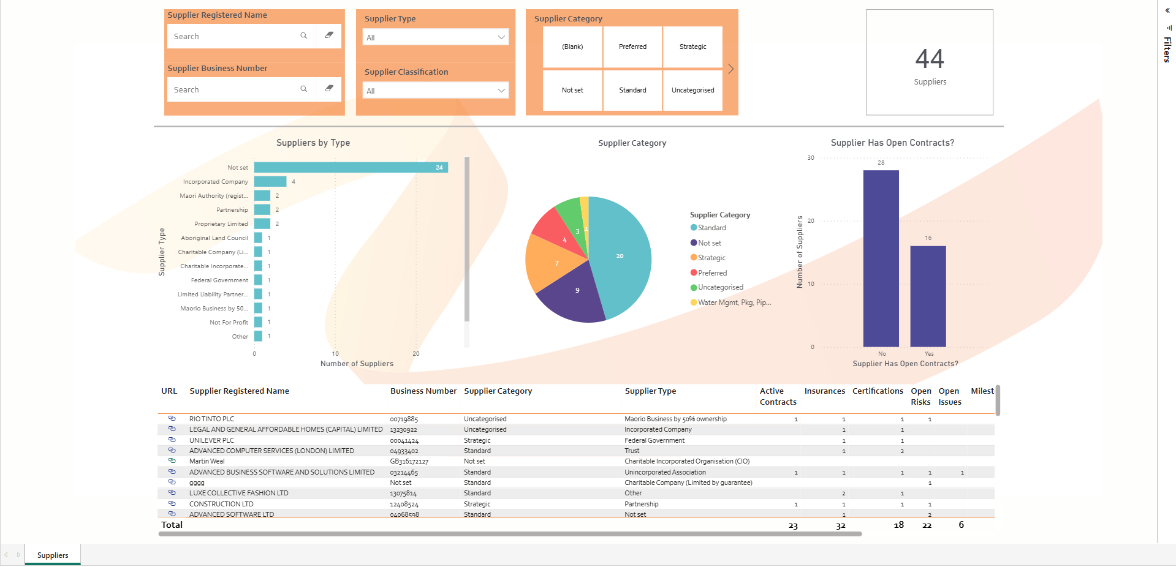
Task: Open the URL link icon for ADVANCED COMPUTER SERVICES (LONDON)
Action: (x=172, y=450)
